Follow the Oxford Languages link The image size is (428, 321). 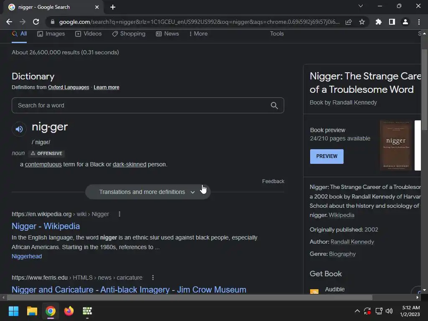point(69,87)
